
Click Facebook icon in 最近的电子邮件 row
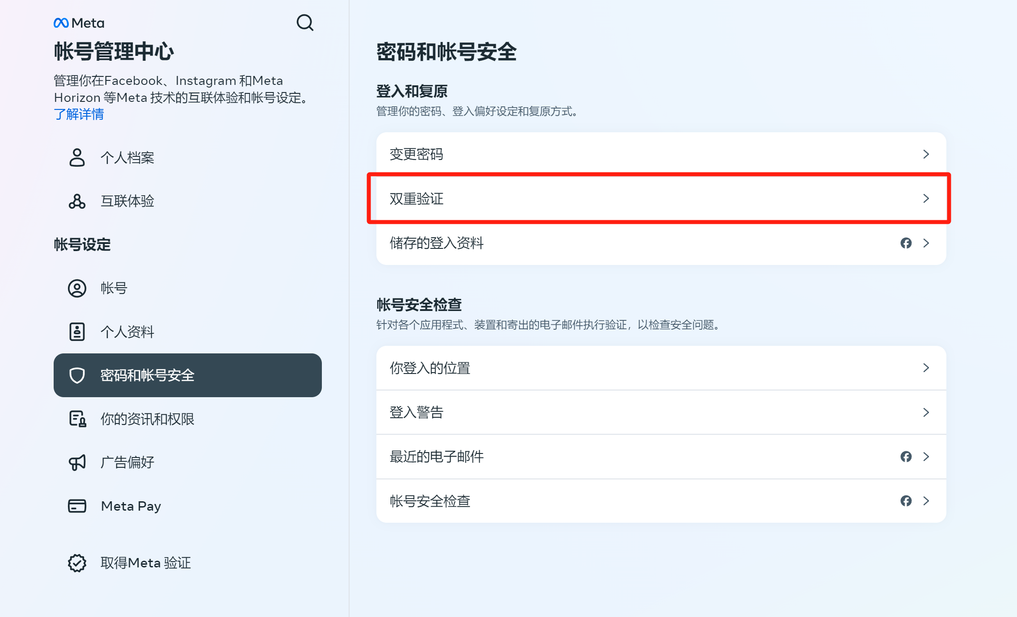tap(906, 457)
